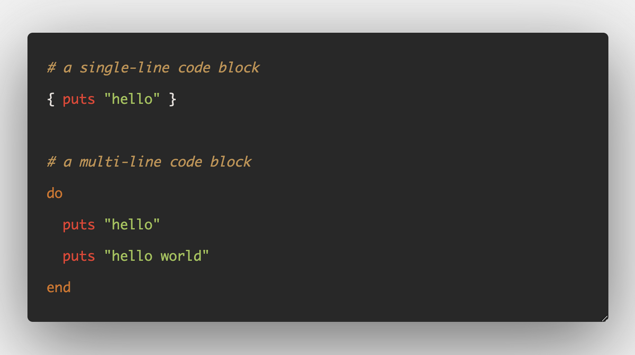Viewport: 635px width, 355px height.
Task: Click the hash before 'a single-line'
Action: point(51,68)
